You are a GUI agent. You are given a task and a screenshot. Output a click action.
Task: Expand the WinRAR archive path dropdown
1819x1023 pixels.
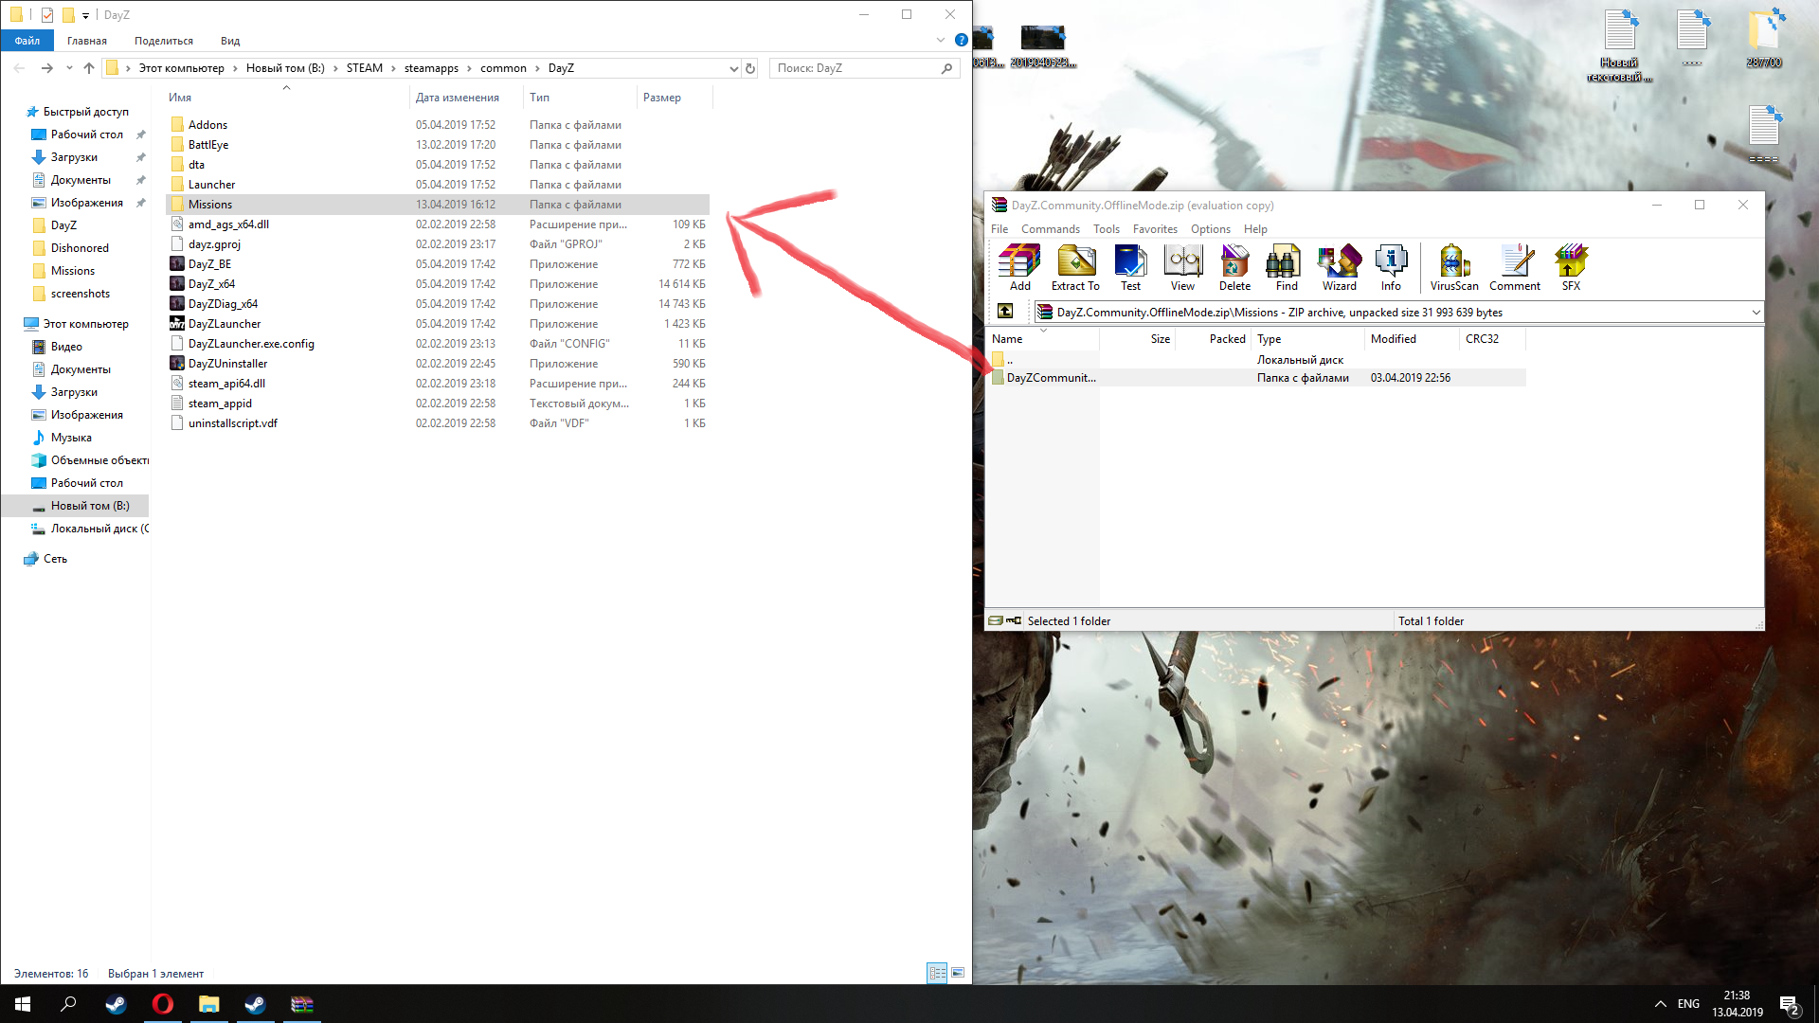(1755, 312)
